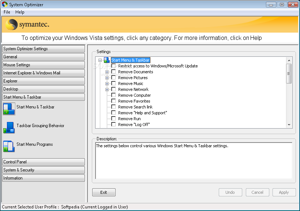Enable the Remove Run checkbox
The width and height of the screenshot is (300, 211).
tap(113, 118)
